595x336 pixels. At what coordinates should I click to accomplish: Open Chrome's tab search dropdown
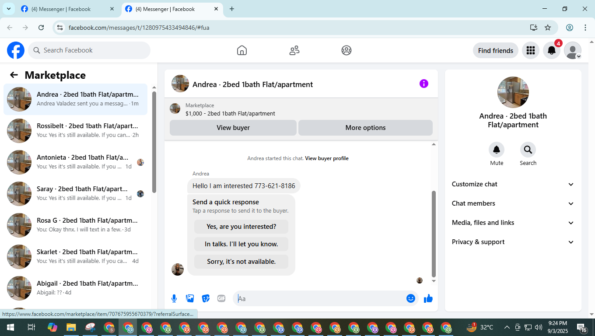(x=8, y=9)
